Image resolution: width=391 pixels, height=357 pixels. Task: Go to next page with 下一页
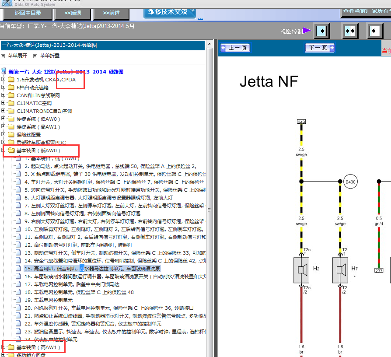[320, 48]
